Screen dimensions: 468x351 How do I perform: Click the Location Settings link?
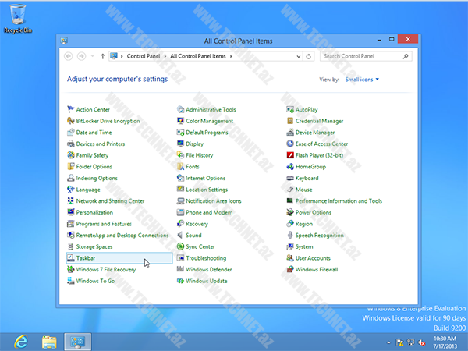[207, 190]
